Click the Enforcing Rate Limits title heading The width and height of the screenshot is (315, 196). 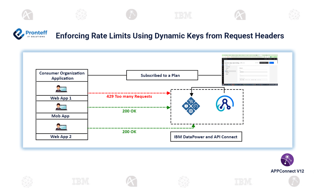[x=170, y=36]
